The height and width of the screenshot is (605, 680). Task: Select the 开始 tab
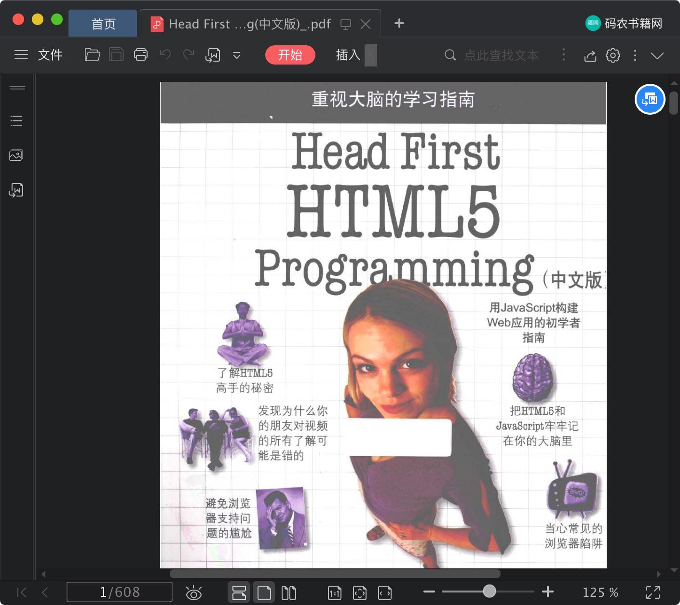point(290,55)
